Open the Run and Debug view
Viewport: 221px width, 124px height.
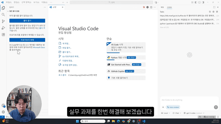click(3, 28)
